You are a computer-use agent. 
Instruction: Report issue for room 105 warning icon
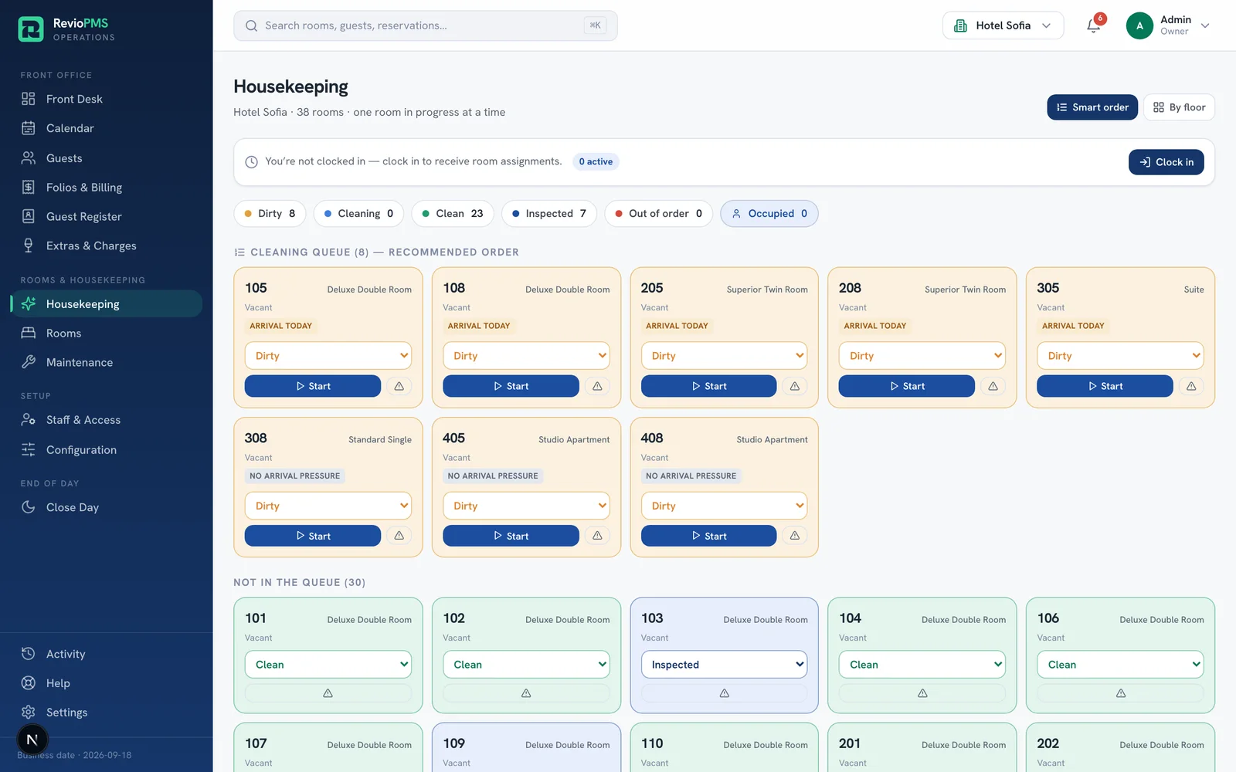click(399, 386)
